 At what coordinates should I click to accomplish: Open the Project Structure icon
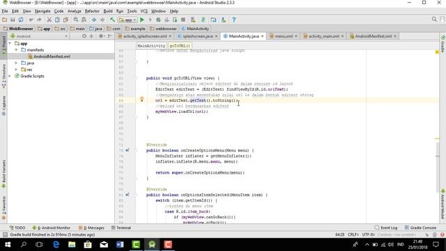(213, 20)
